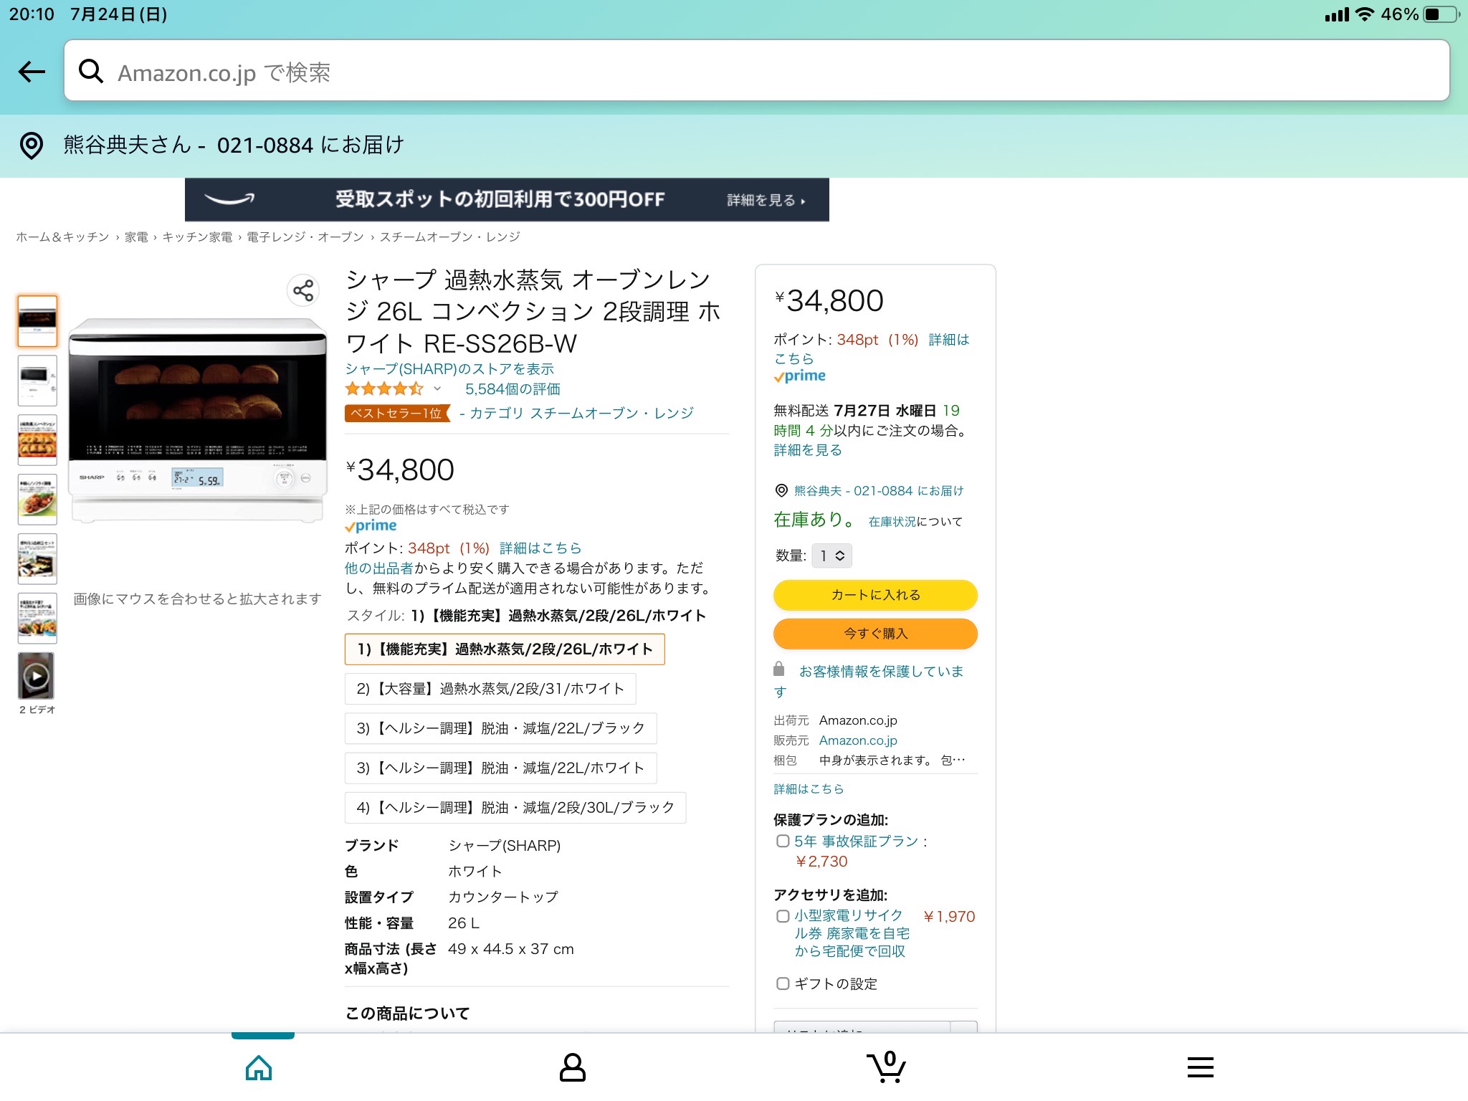Click the main oven product image
Screen dimensions: 1468x1101
(197, 420)
